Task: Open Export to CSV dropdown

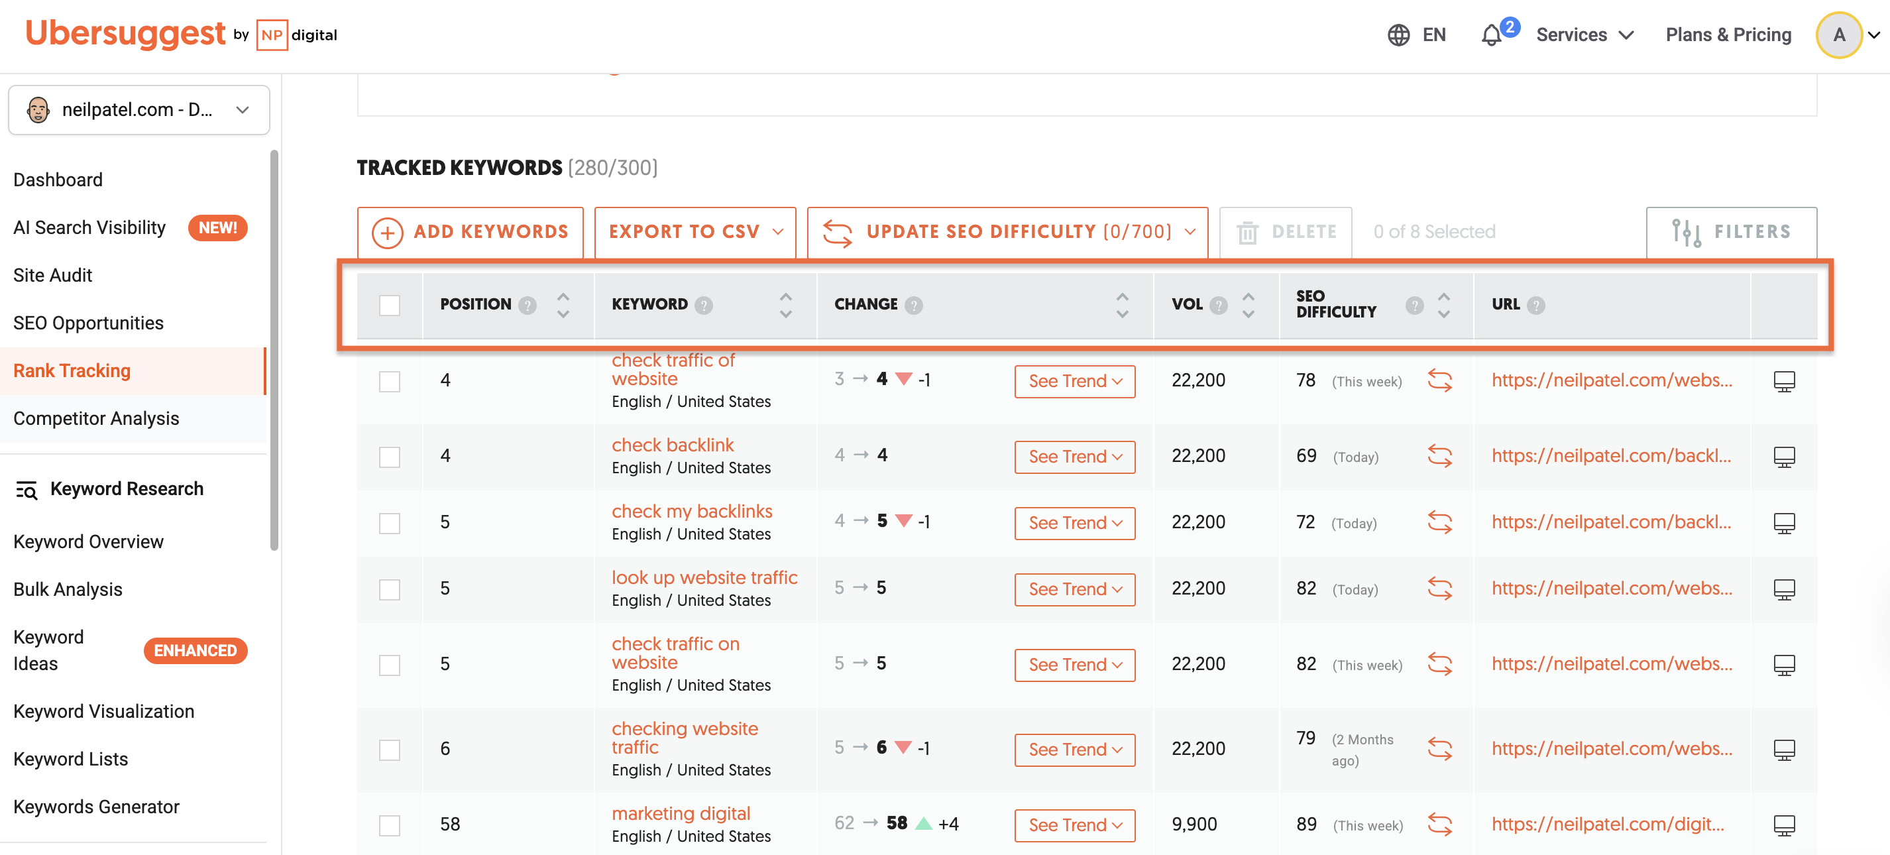Action: [x=695, y=232]
